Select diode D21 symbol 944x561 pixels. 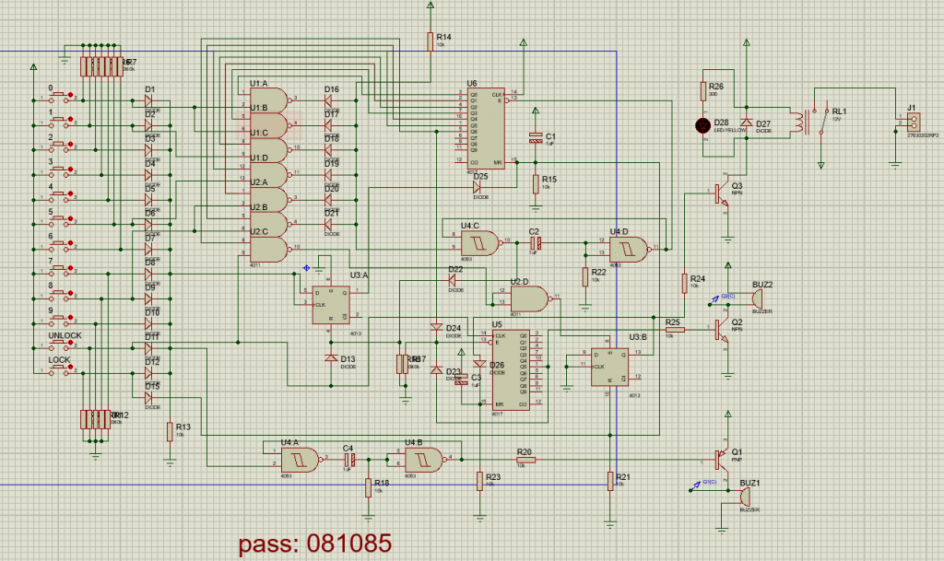(x=329, y=224)
